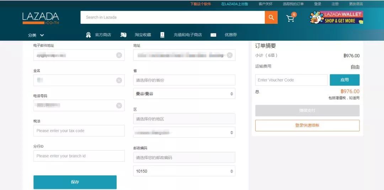Screen dimensions: 384x190
Task: Click 在LAZADA上出售 sell link
Action: pyautogui.click(x=235, y=4)
